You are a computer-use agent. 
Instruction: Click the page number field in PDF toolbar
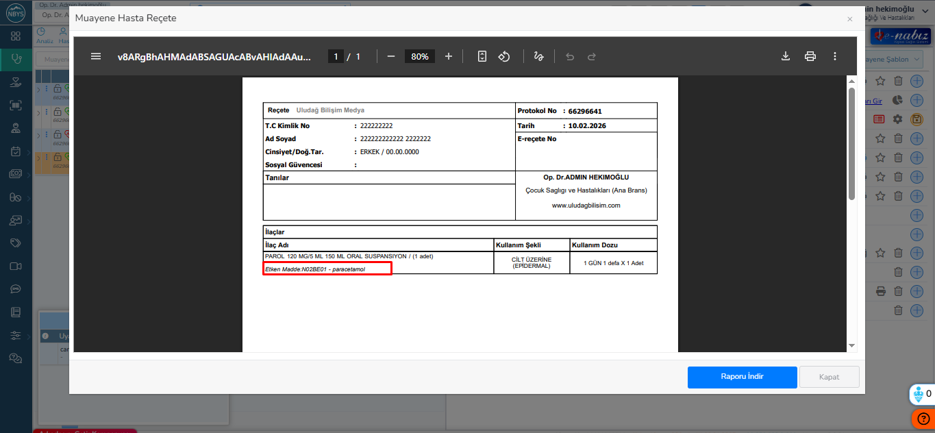336,56
